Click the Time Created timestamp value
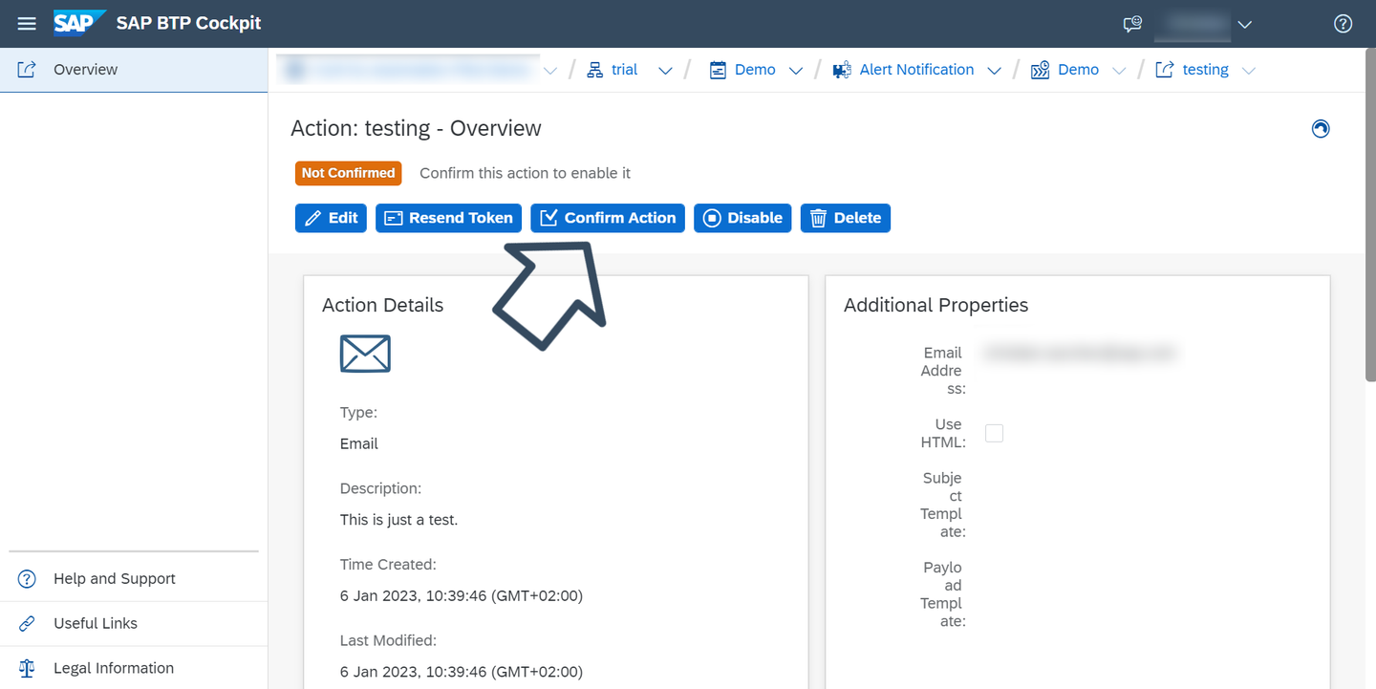 [x=462, y=595]
